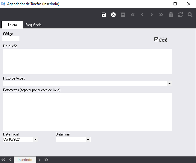
Task: Cancel insertion with the X circle icon
Action: [x=113, y=15]
